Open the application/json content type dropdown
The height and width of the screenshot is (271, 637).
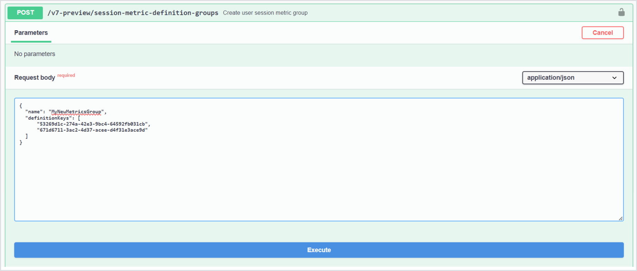pos(572,78)
